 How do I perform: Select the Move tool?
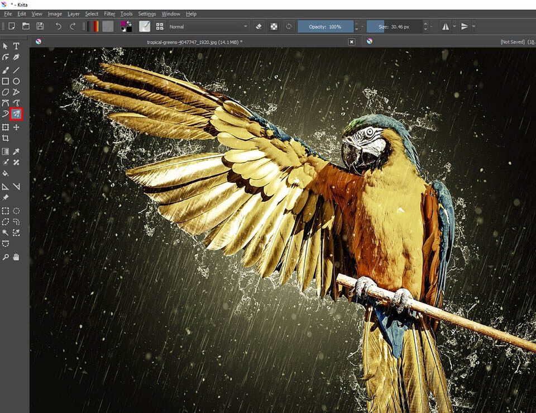pos(17,127)
